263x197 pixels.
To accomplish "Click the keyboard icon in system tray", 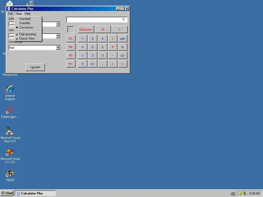I will point(233,193).
